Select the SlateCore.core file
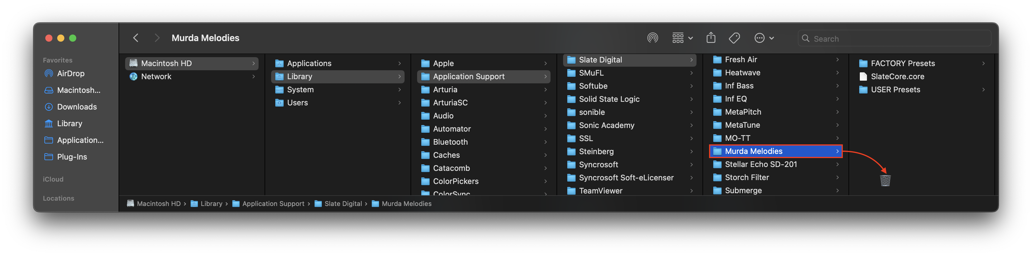Screen dimensions: 1032x256 click(921, 77)
